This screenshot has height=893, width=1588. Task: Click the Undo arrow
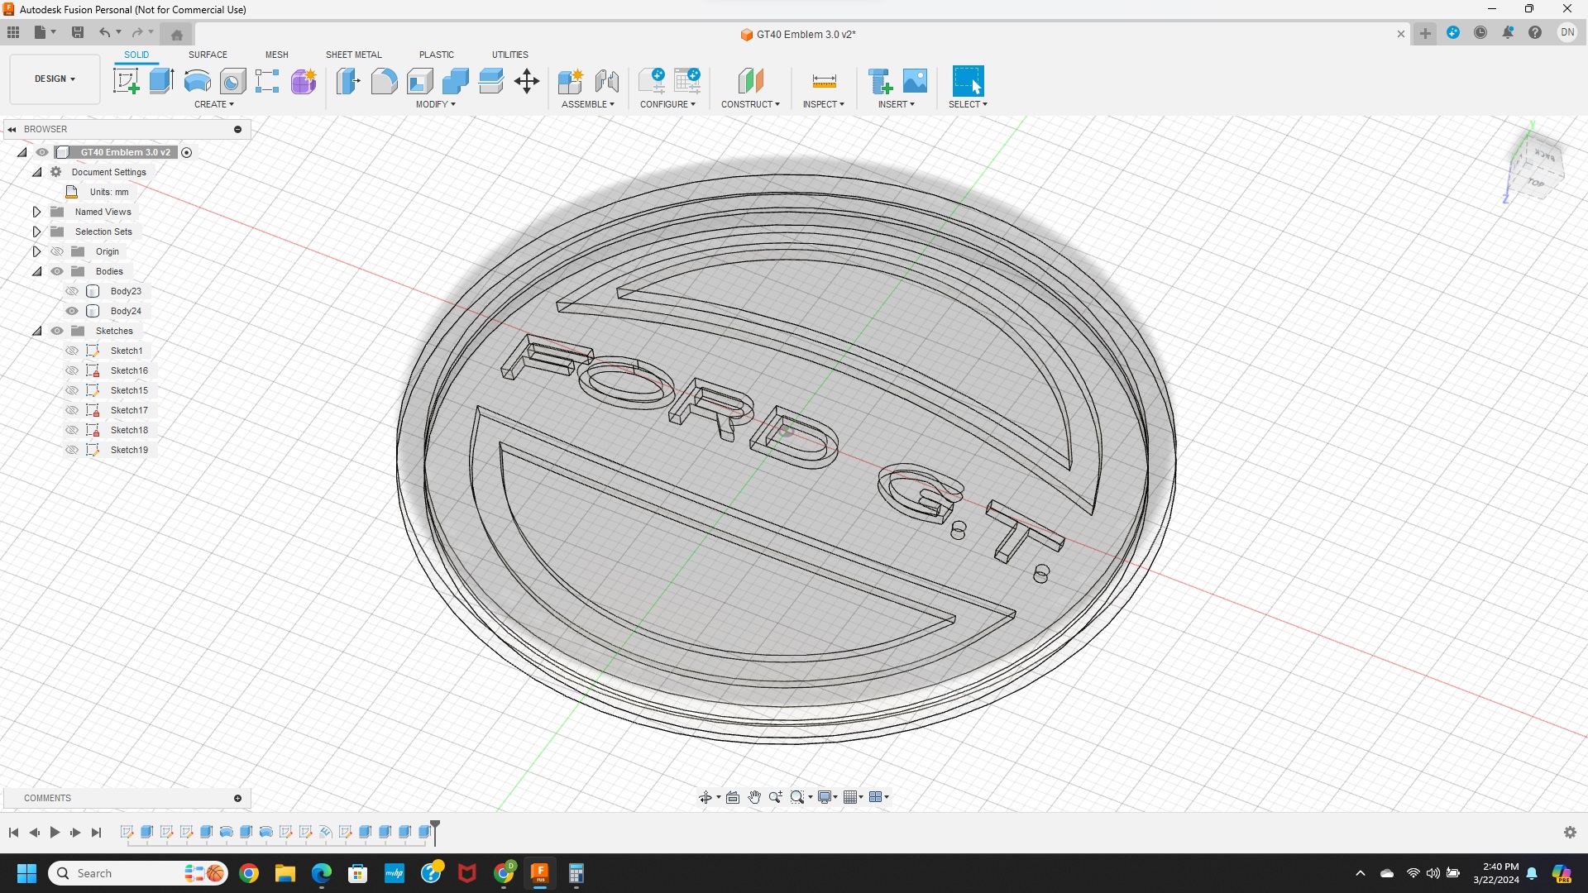click(104, 32)
